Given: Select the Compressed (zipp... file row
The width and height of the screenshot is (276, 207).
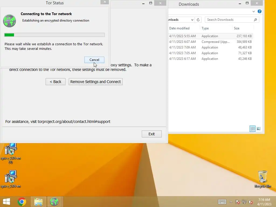Looking at the screenshot, I should point(210,42).
